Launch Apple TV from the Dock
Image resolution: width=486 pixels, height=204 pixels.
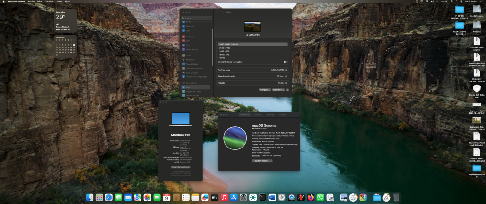pyautogui.click(x=214, y=197)
